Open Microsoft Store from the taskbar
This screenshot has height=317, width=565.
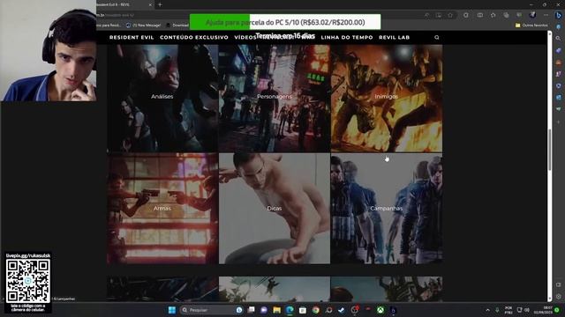point(303,310)
